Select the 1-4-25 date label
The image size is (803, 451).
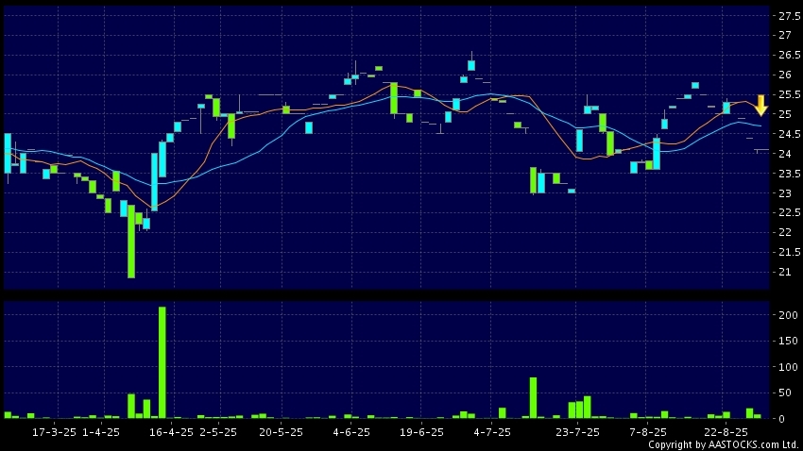[101, 432]
